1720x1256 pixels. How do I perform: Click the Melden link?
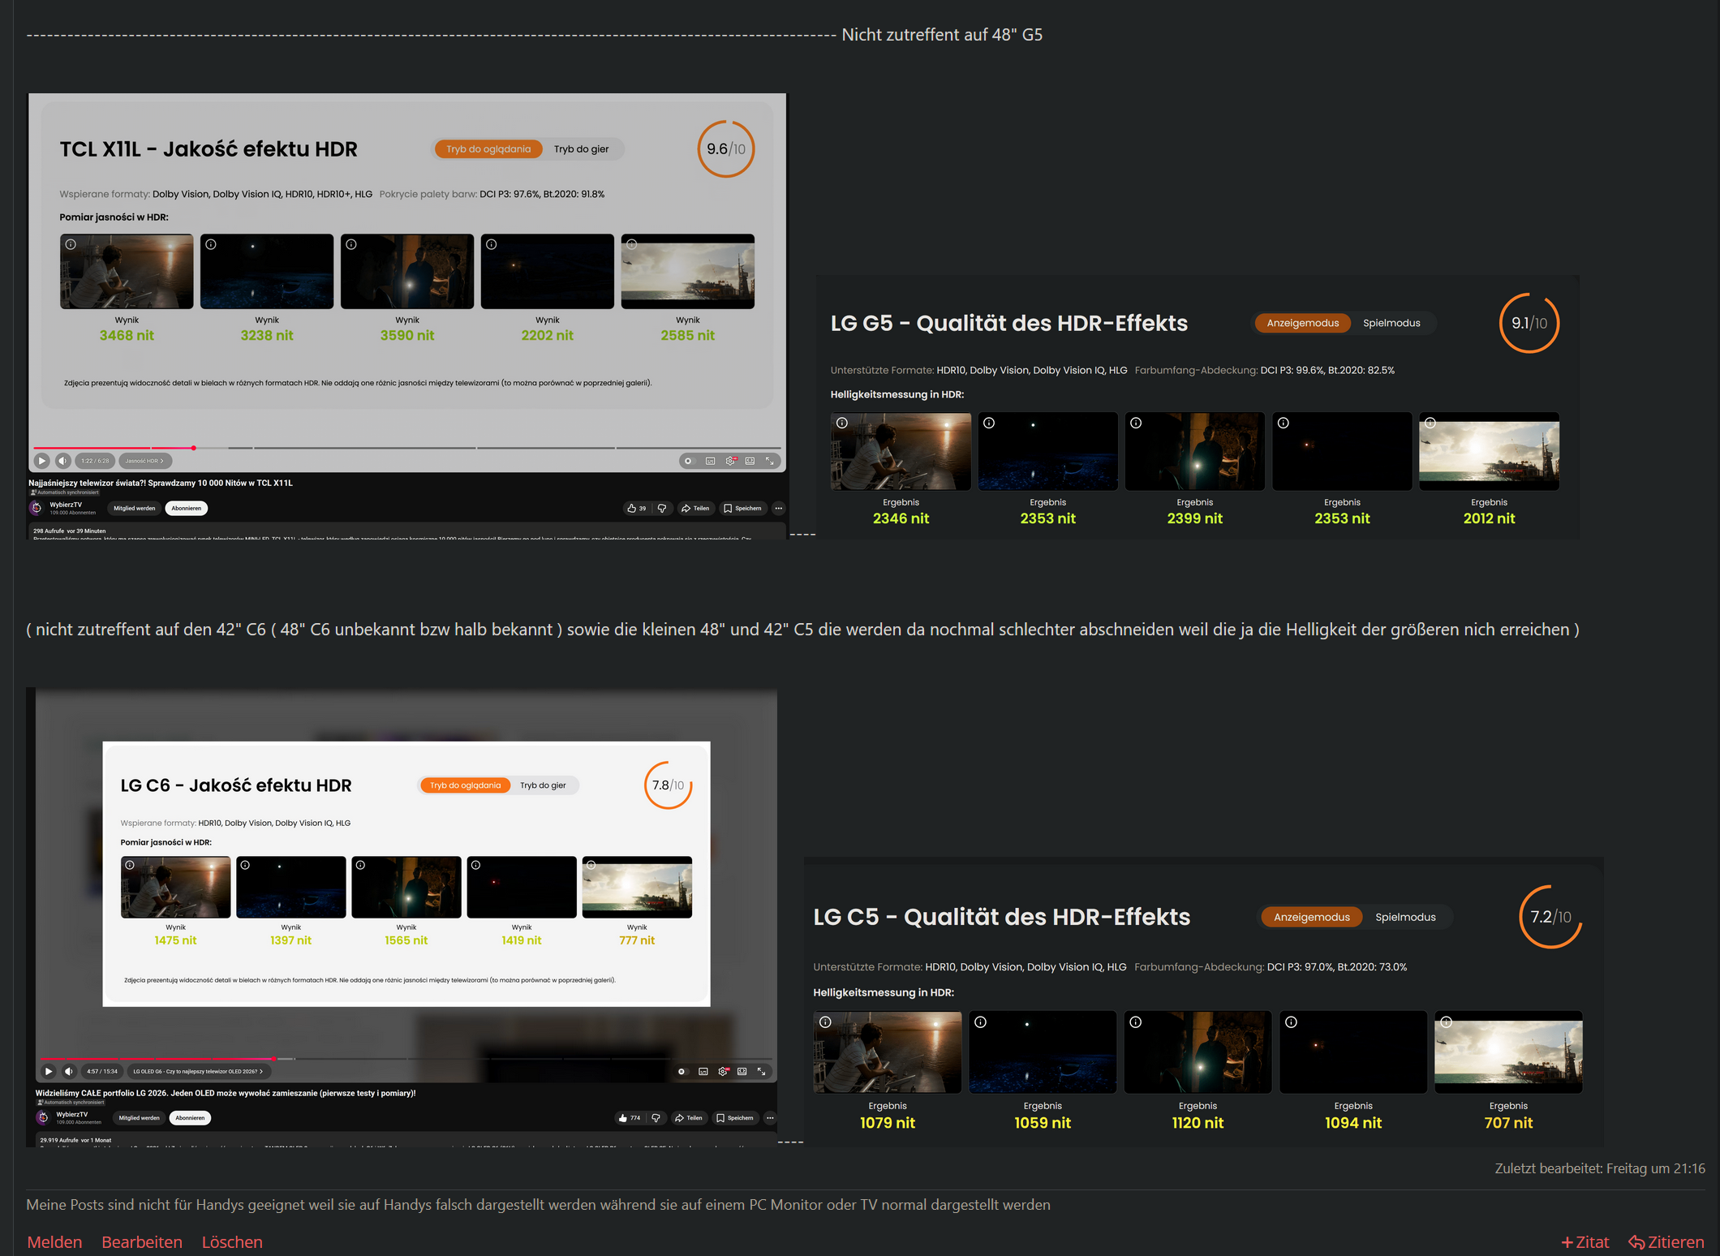coord(54,1242)
